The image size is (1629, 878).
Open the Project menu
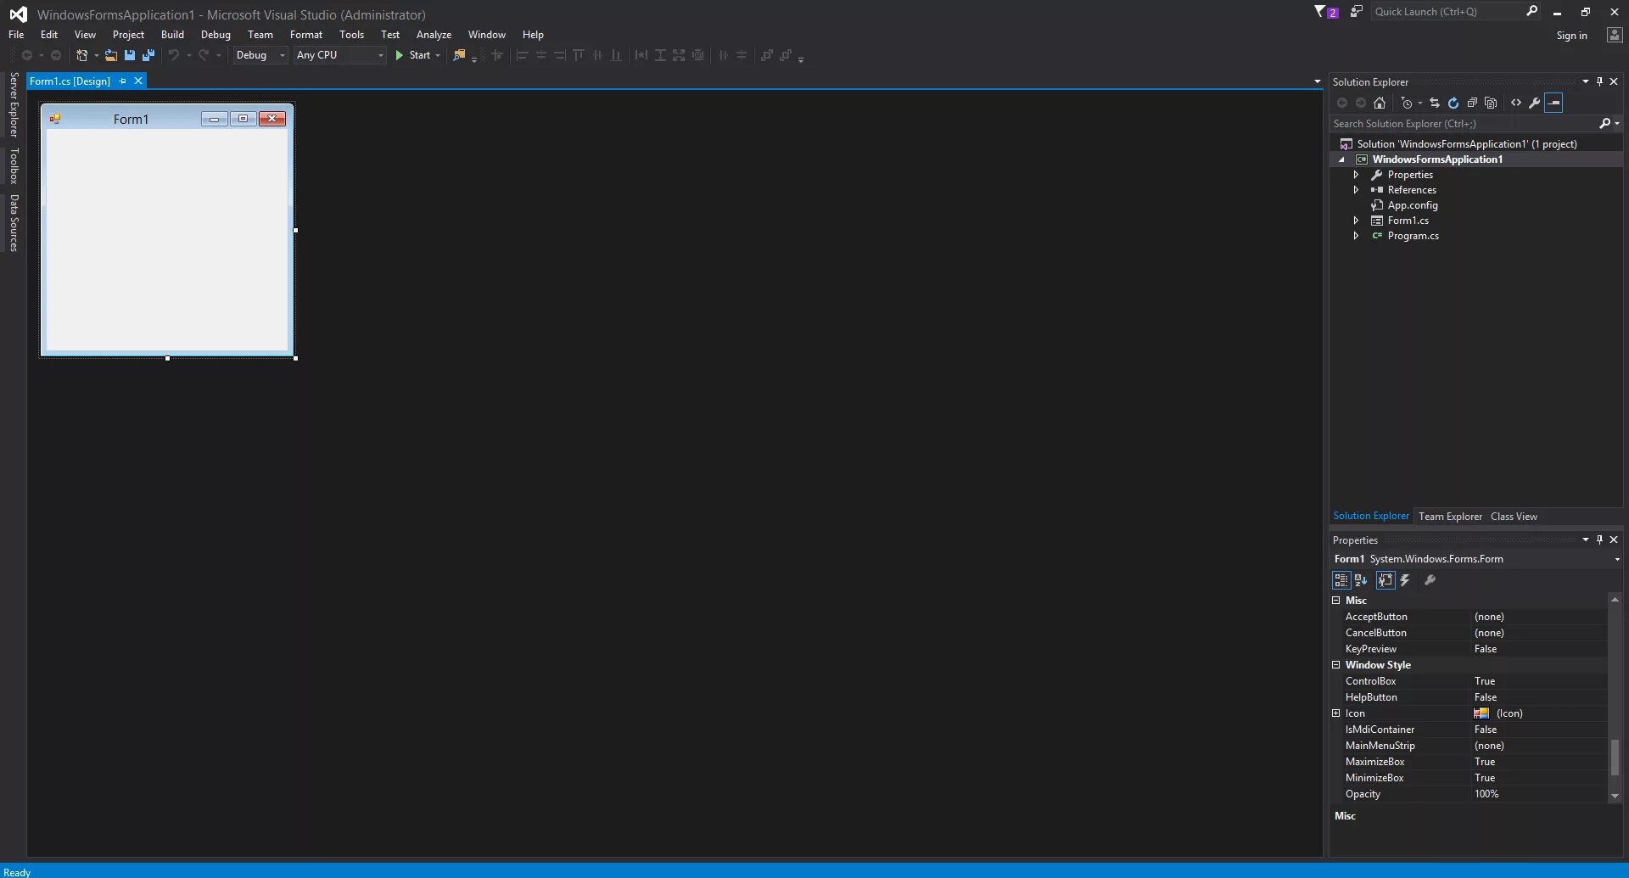pos(128,35)
